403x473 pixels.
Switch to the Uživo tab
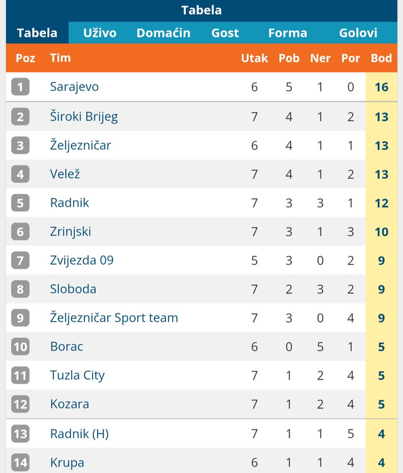[100, 33]
